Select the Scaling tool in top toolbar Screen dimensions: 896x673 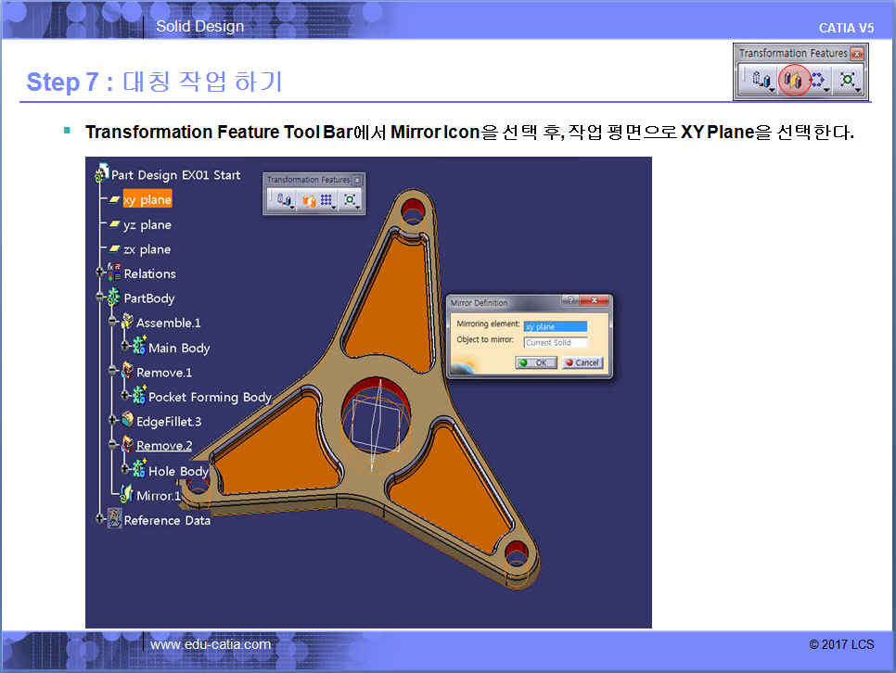(x=846, y=81)
